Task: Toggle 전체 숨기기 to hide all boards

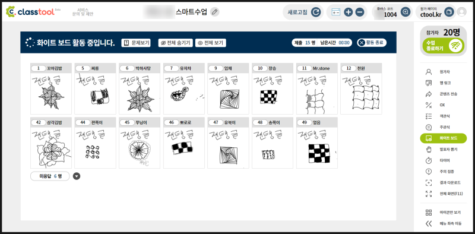Action: click(x=175, y=43)
